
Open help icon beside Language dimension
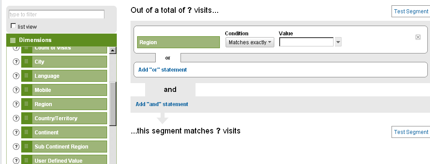16,76
